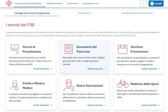This screenshot has height=112, width=168.
Task: Click the Scelta e Revoca Medico doctor icon
Action: tap(15, 86)
